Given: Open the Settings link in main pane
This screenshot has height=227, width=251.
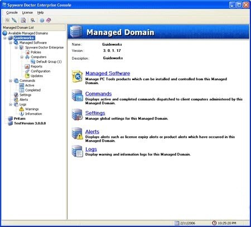Looking at the screenshot, I should click(95, 113).
